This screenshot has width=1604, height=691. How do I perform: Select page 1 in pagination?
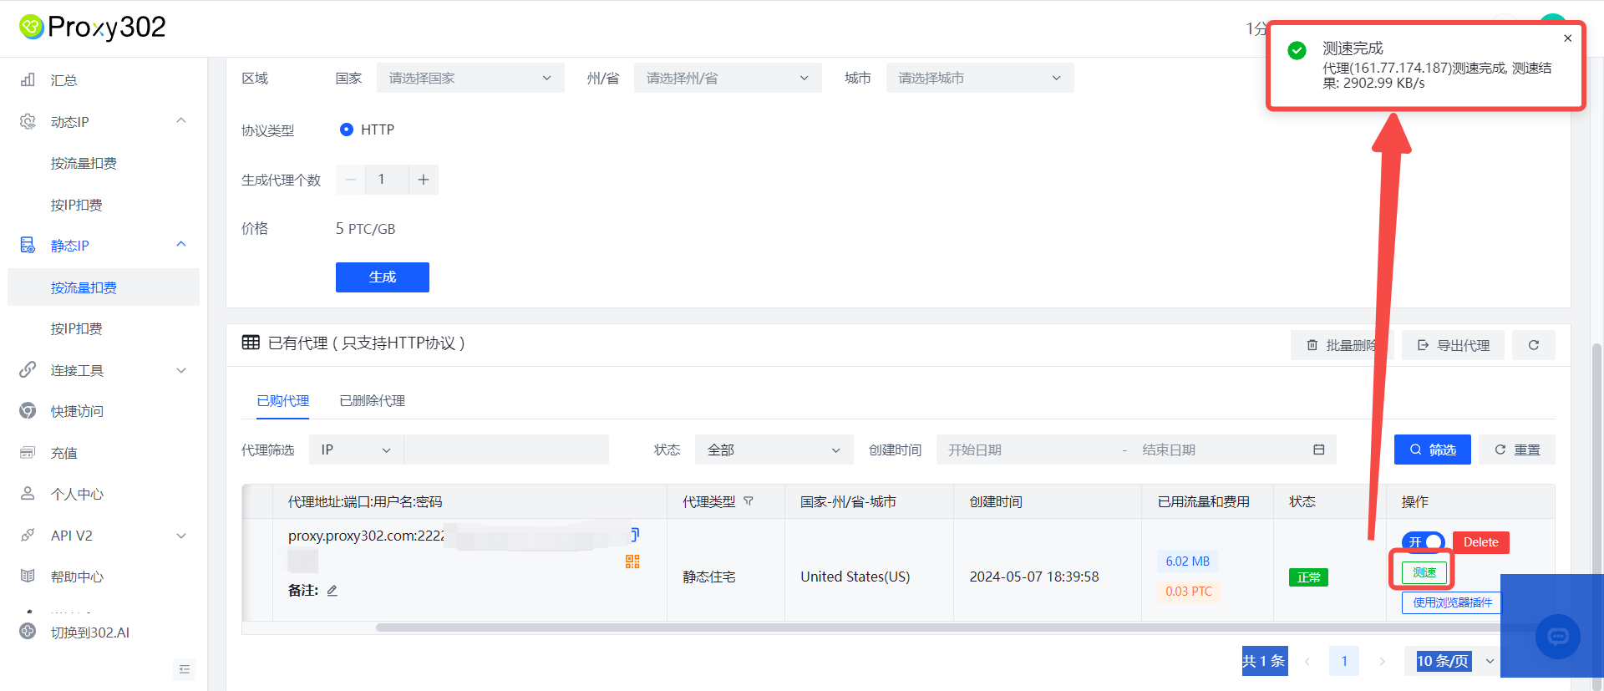coord(1344,661)
